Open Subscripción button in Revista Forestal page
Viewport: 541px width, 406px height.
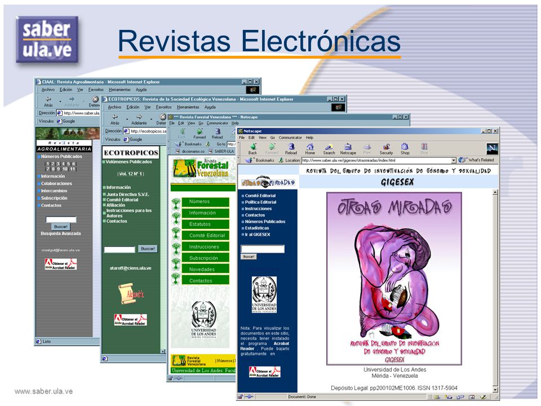205,258
